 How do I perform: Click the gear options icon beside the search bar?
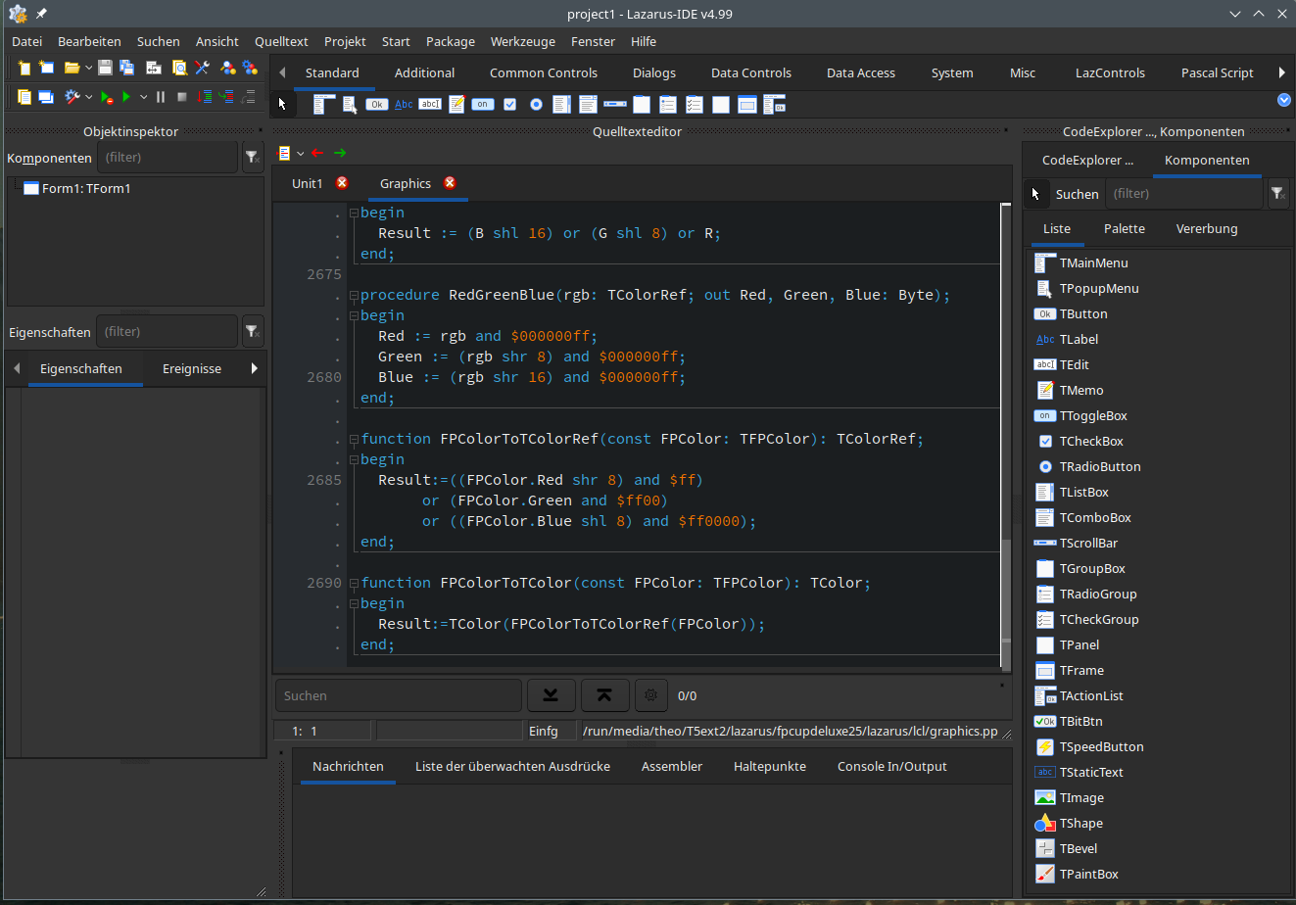pyautogui.click(x=650, y=695)
